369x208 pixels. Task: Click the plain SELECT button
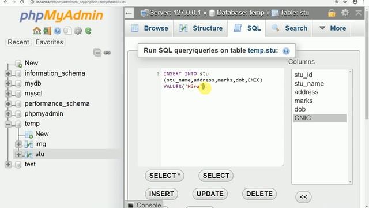[216, 176]
